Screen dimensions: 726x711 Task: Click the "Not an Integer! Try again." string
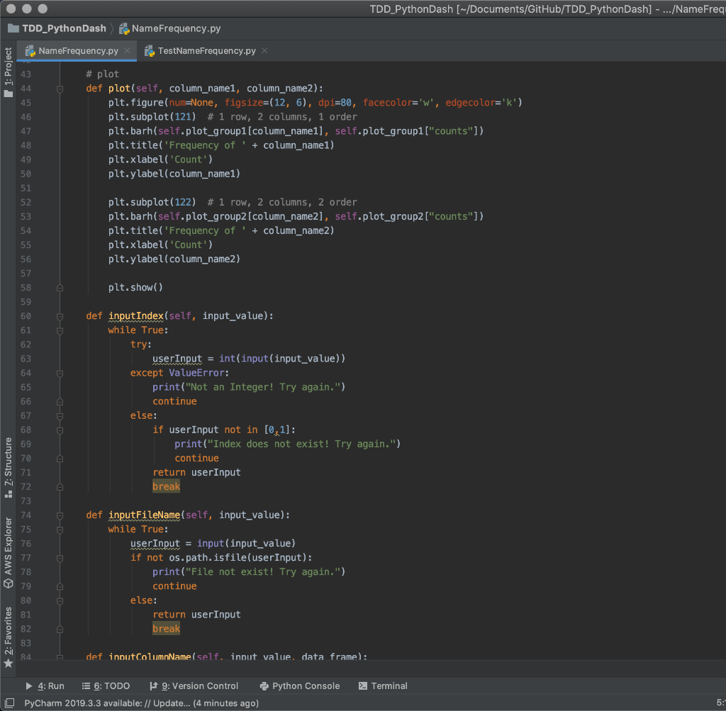click(262, 387)
